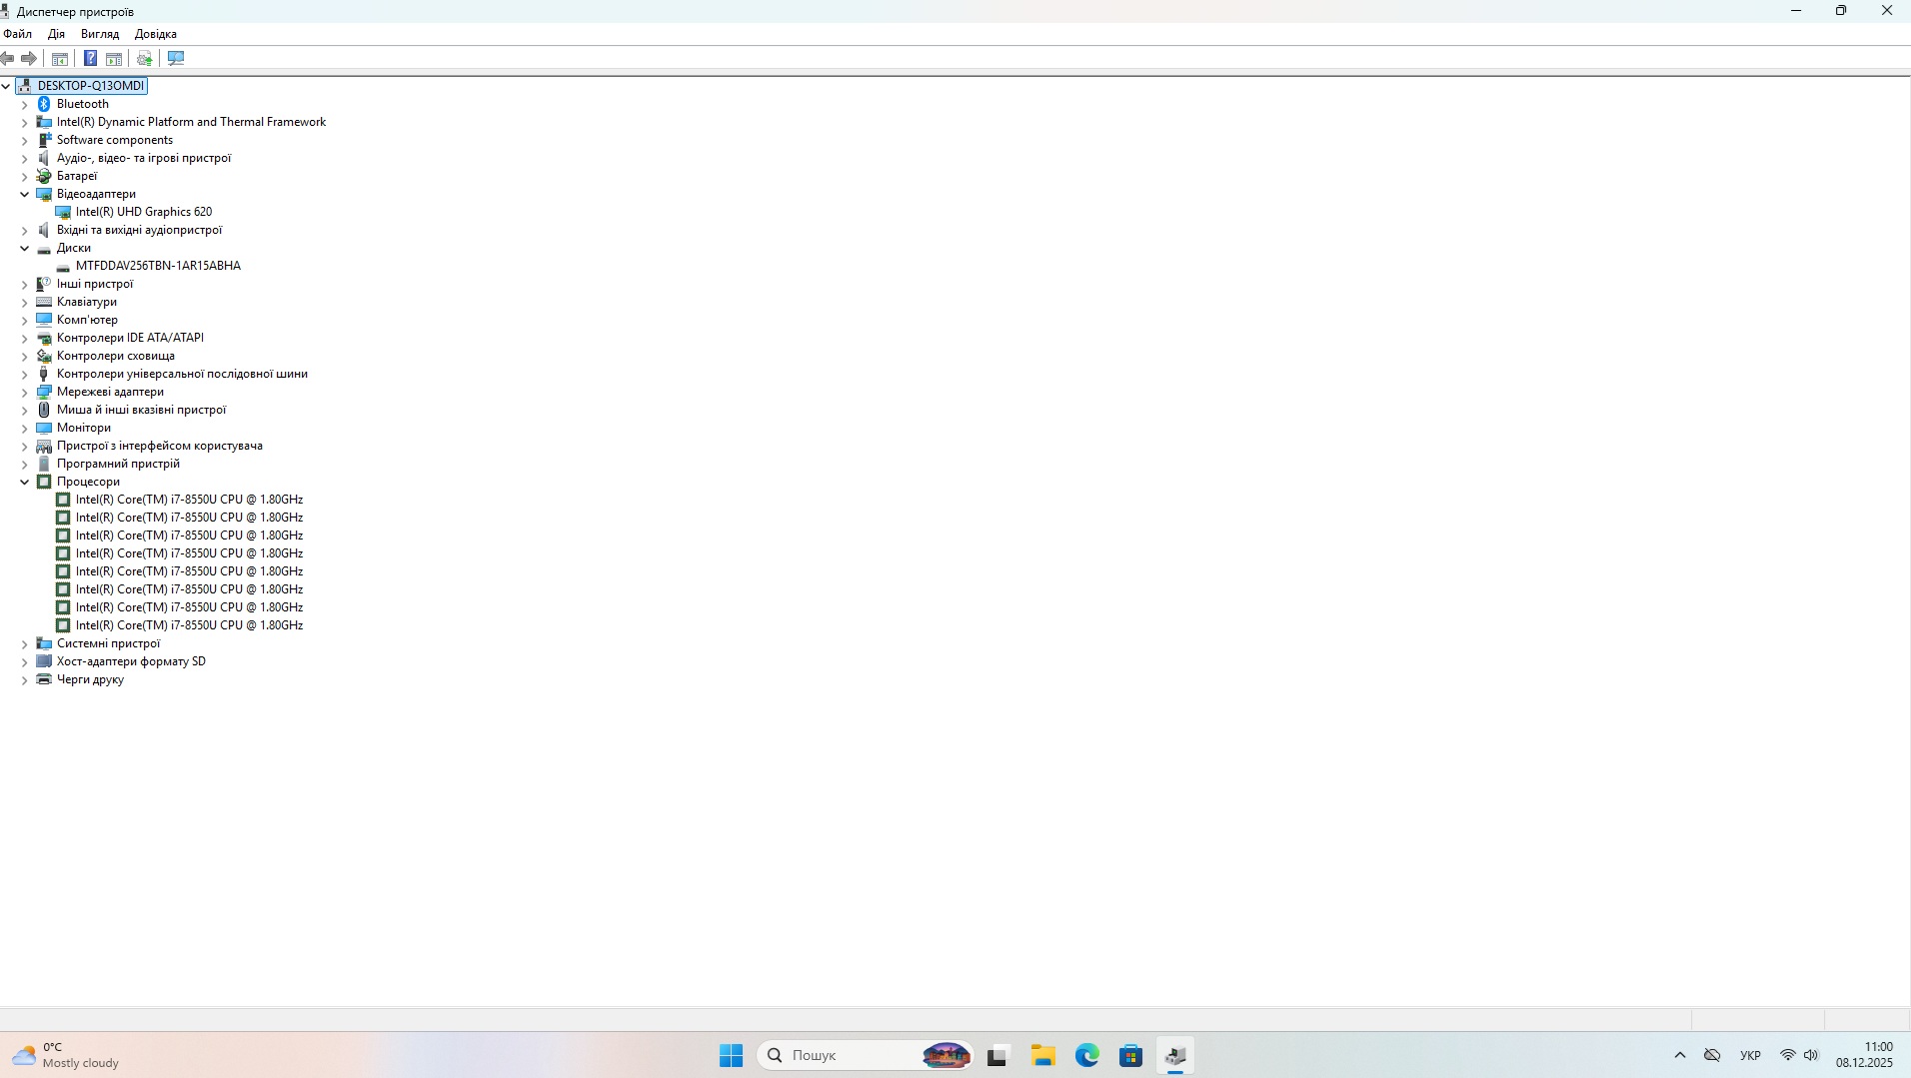Open File Explorer from the taskbar
The image size is (1911, 1078).
pos(1042,1055)
